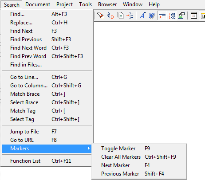Open Function List menu entry
Viewport: 205px width, 180px height.
point(47,161)
